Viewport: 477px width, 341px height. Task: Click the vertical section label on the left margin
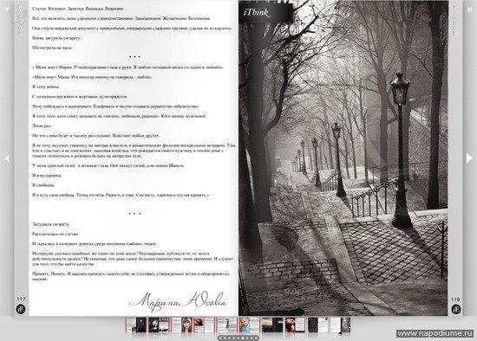(x=20, y=19)
